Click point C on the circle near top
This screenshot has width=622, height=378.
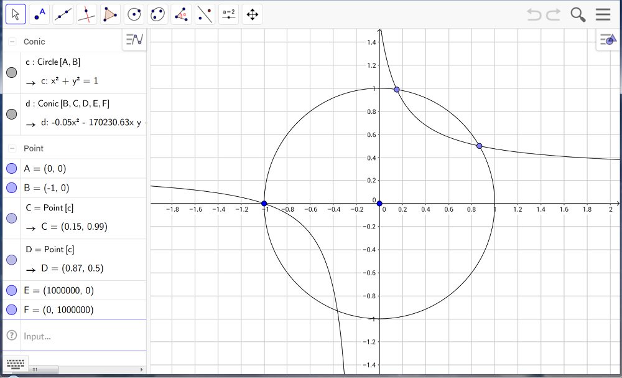397,90
